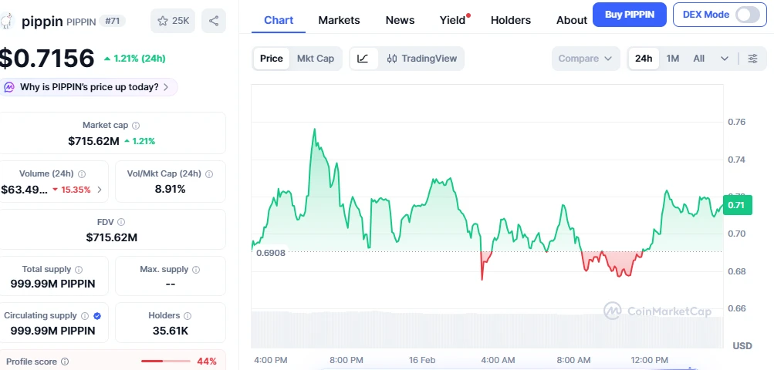Click the Buy PIPPIN button
This screenshot has height=370, width=774.
pos(629,15)
